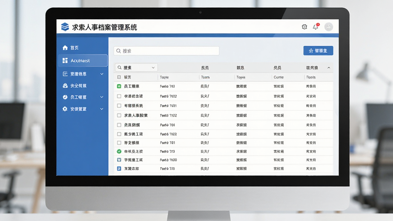This screenshot has height=221, width=393.
Task: Click the grid icon next to Acumarst
Action: pyautogui.click(x=65, y=60)
